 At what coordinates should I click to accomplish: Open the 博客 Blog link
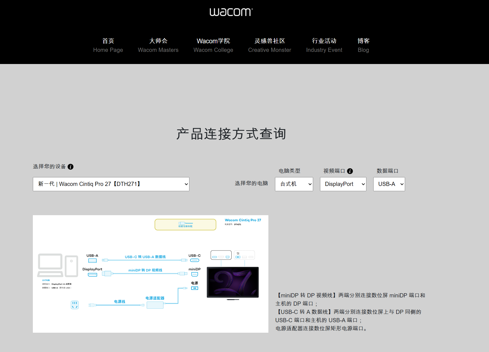click(x=363, y=45)
